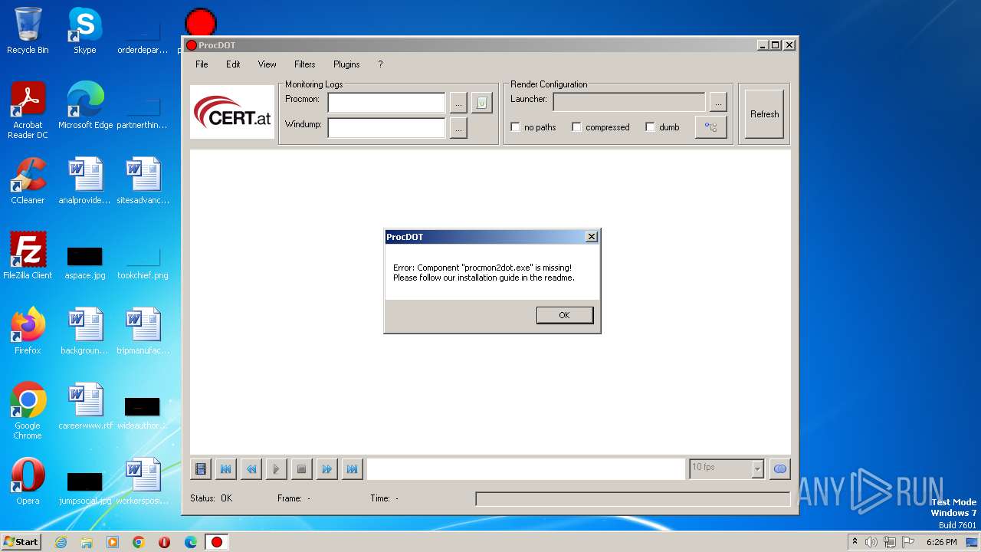Open Windows Explorer from the taskbar

[87, 542]
